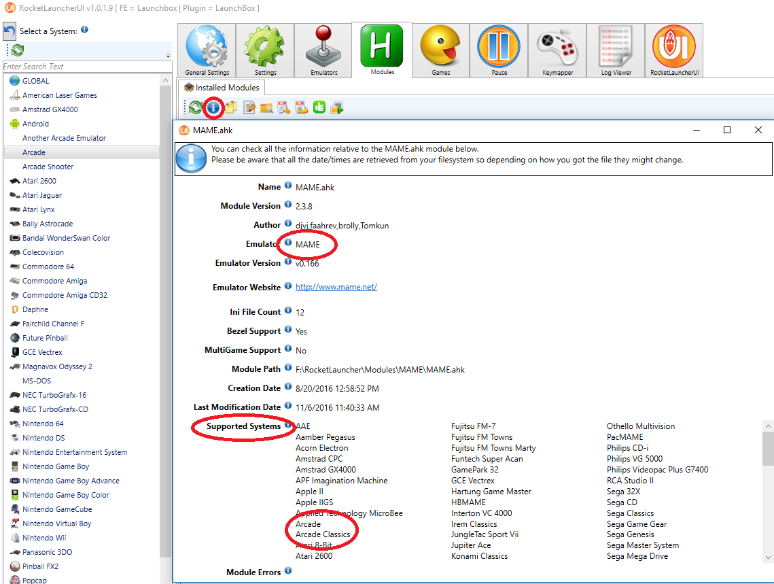Click info icon beside Ini File Count
The width and height of the screenshot is (774, 584).
pyautogui.click(x=287, y=311)
